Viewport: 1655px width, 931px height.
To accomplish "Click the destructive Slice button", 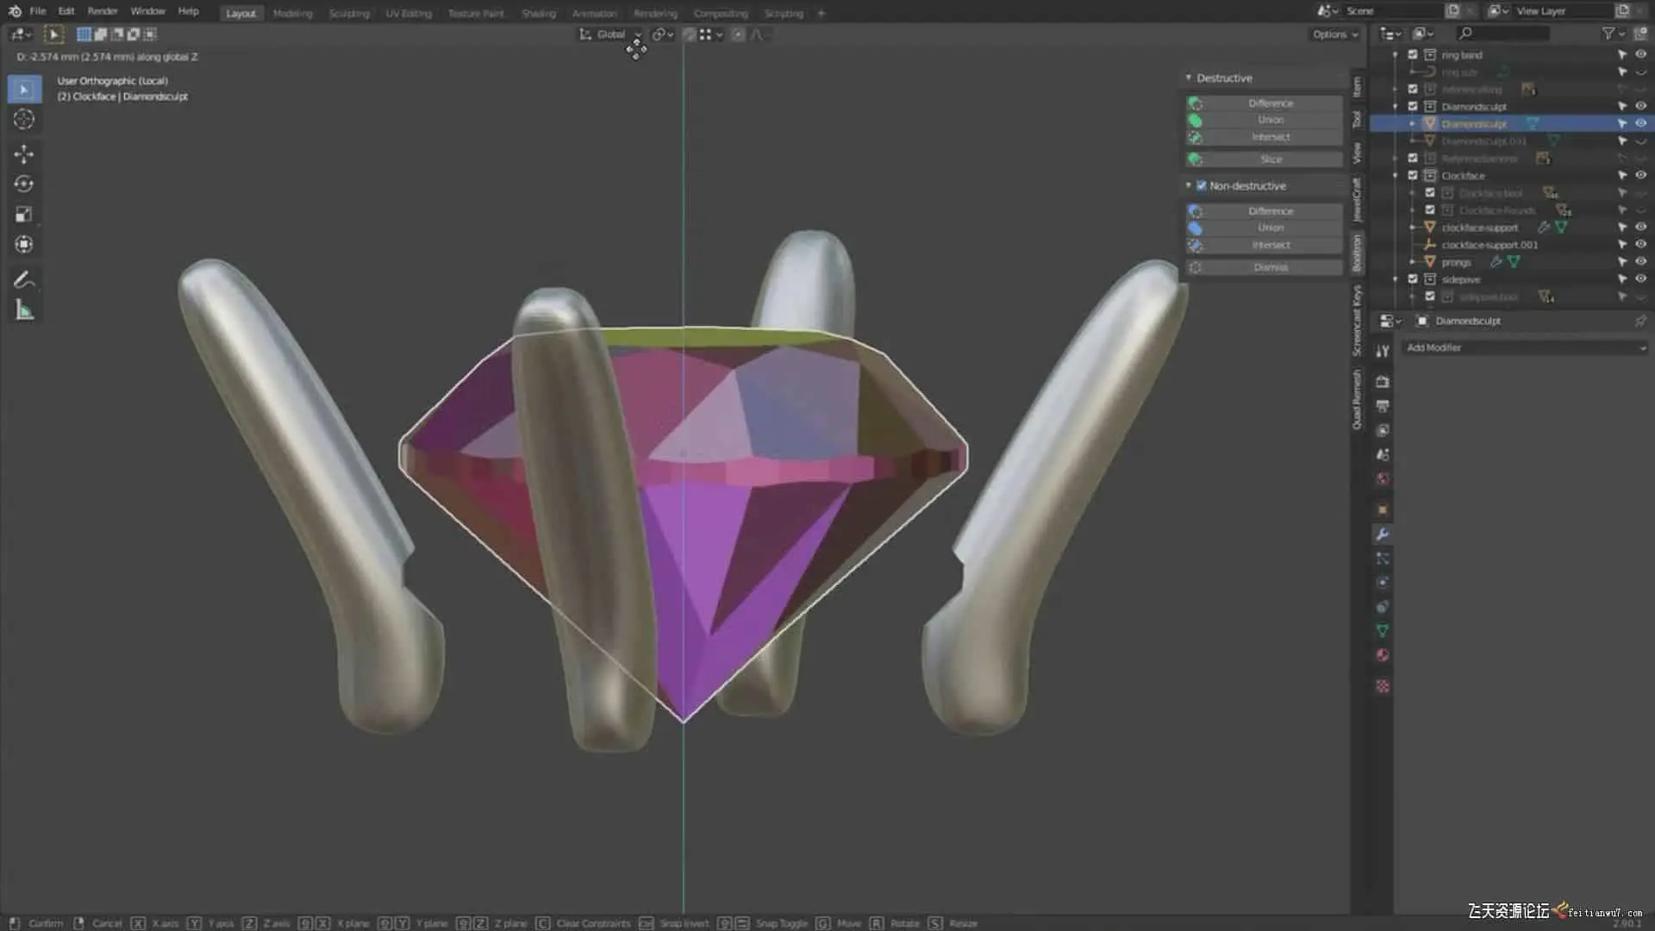I will pyautogui.click(x=1271, y=159).
